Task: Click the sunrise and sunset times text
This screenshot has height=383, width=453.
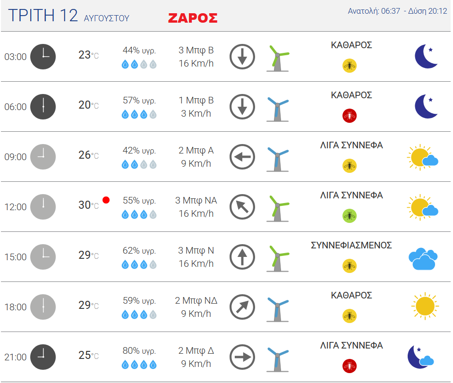Action: click(397, 11)
